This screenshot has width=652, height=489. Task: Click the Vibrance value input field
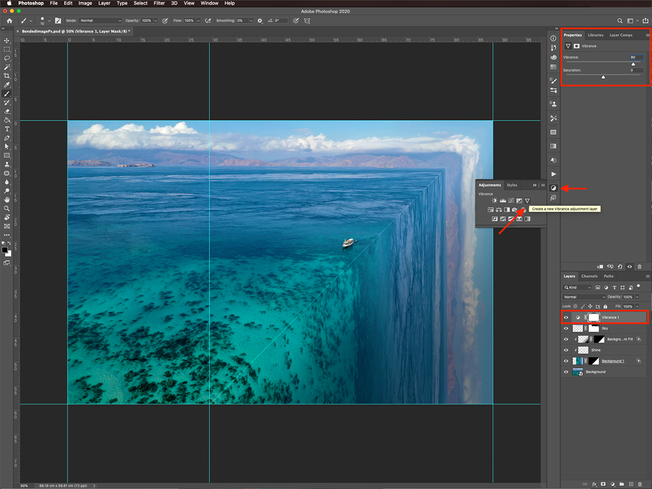pyautogui.click(x=636, y=57)
